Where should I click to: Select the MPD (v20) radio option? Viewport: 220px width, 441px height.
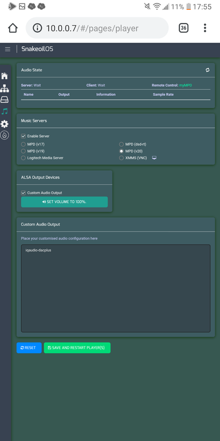[x=121, y=151]
